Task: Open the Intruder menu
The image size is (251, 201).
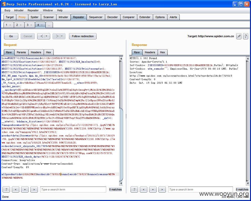Action: tap(19, 10)
